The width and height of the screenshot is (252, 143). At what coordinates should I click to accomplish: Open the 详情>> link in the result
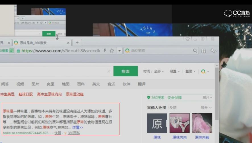click(x=78, y=127)
